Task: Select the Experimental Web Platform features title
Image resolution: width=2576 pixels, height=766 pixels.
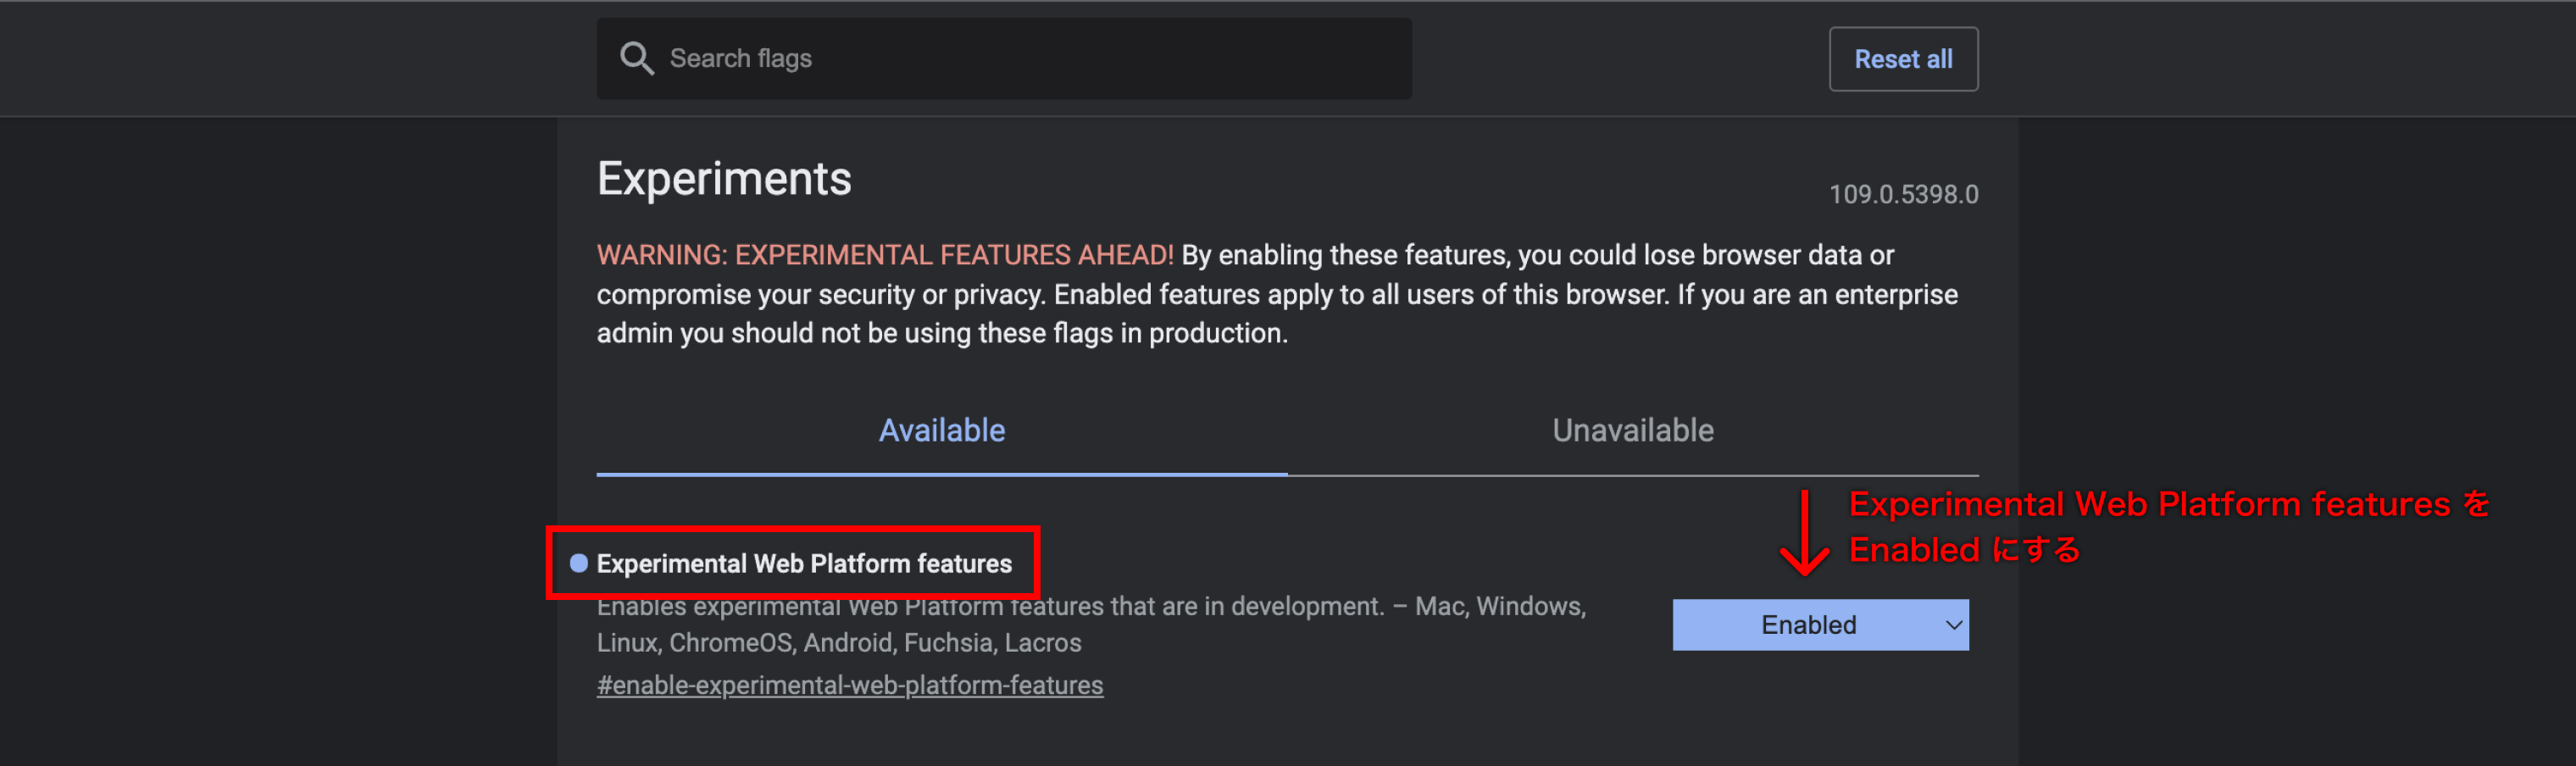Action: tap(804, 563)
